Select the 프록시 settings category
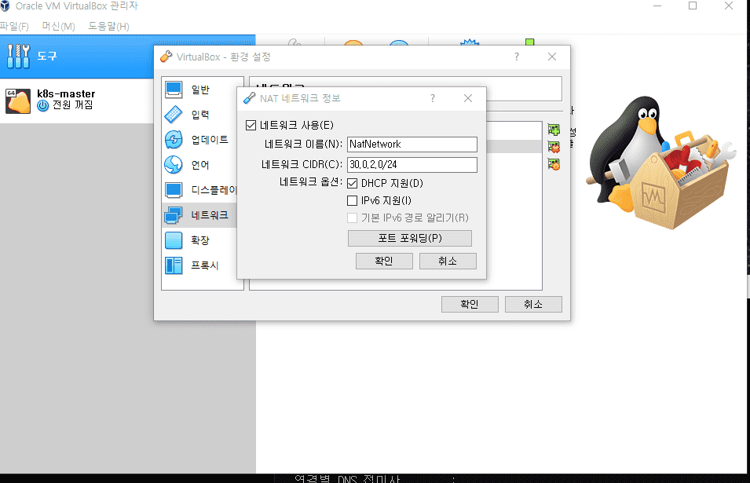750x483 pixels. tap(201, 265)
